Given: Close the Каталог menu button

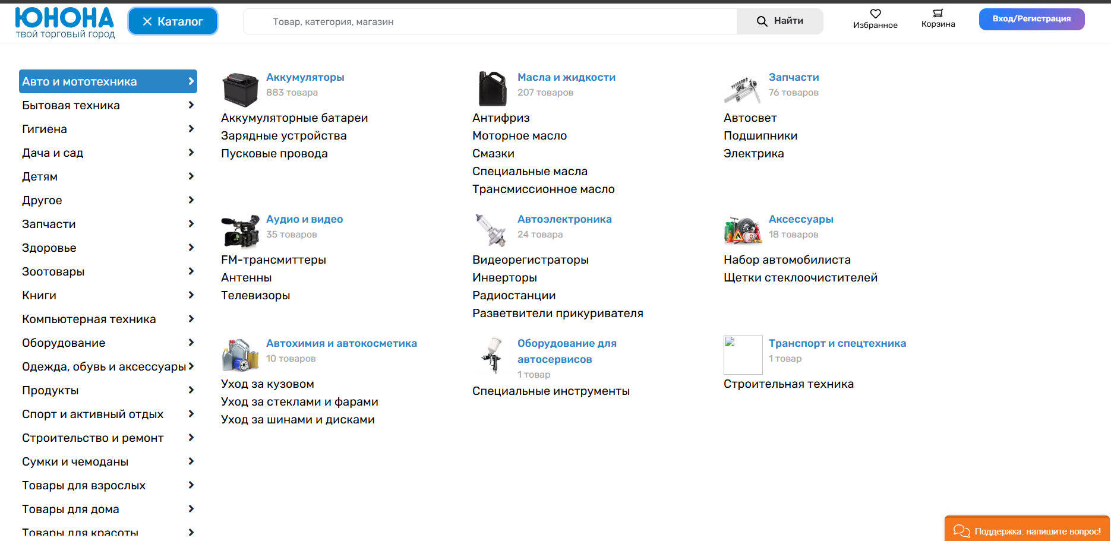Looking at the screenshot, I should tap(173, 21).
